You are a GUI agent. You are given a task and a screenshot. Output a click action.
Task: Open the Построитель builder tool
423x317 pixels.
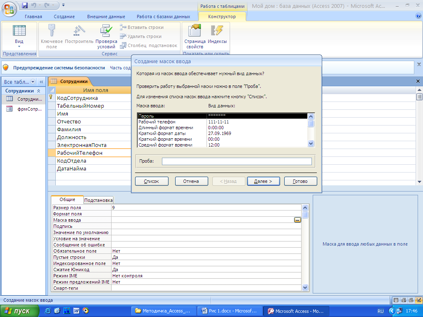point(79,34)
